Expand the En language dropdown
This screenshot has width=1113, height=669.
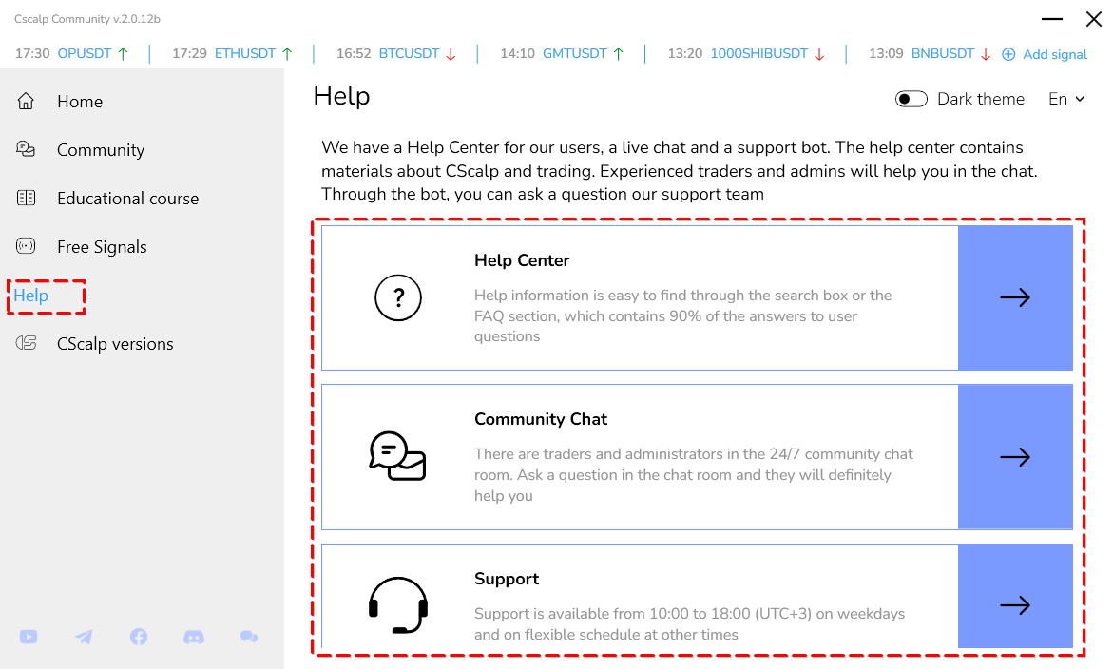click(1066, 100)
